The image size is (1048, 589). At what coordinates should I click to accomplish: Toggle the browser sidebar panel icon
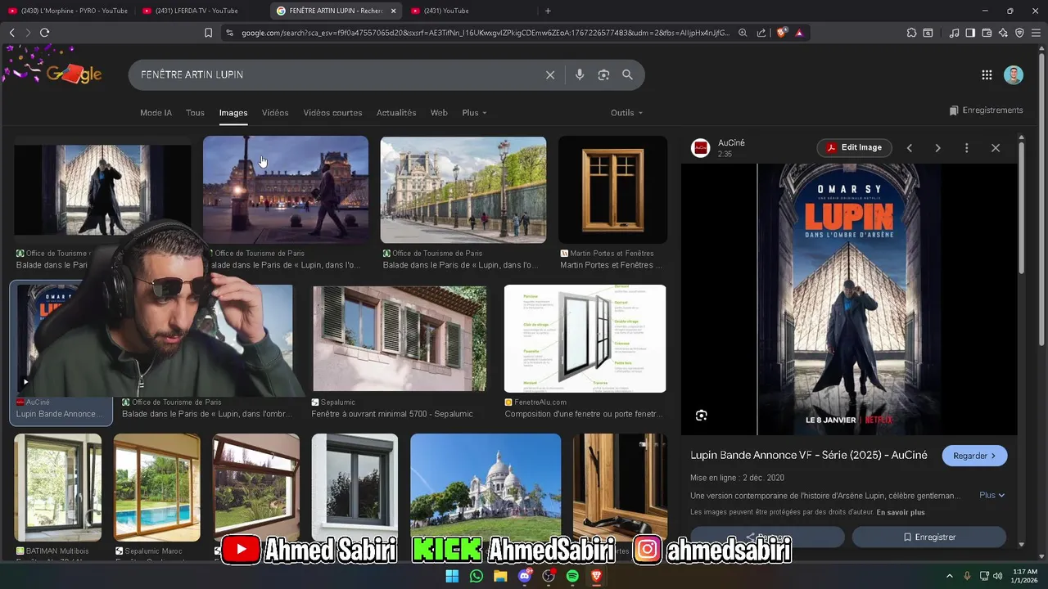pos(970,33)
